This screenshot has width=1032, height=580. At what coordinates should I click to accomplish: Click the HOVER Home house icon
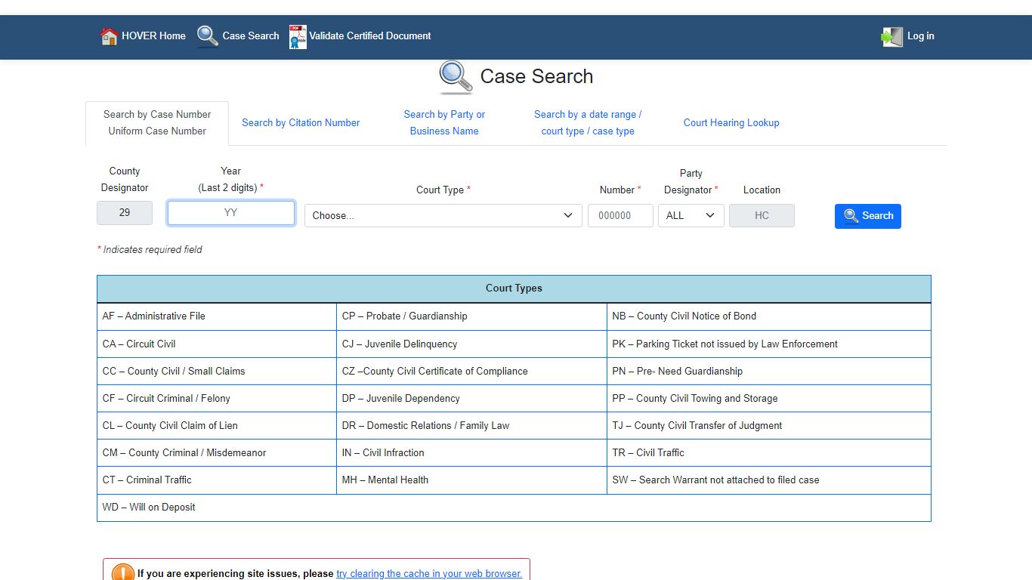click(110, 36)
